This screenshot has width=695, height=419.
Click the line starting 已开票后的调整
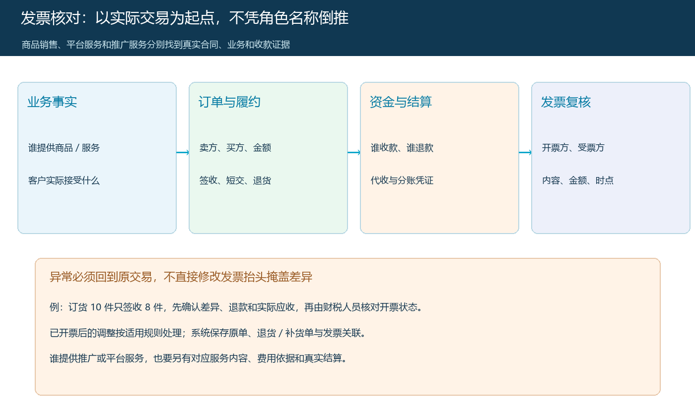pyautogui.click(x=209, y=333)
